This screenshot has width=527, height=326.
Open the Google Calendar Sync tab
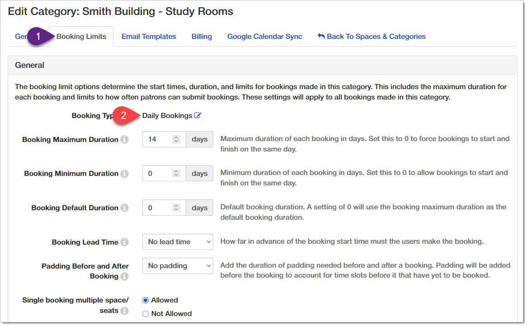pyautogui.click(x=264, y=37)
